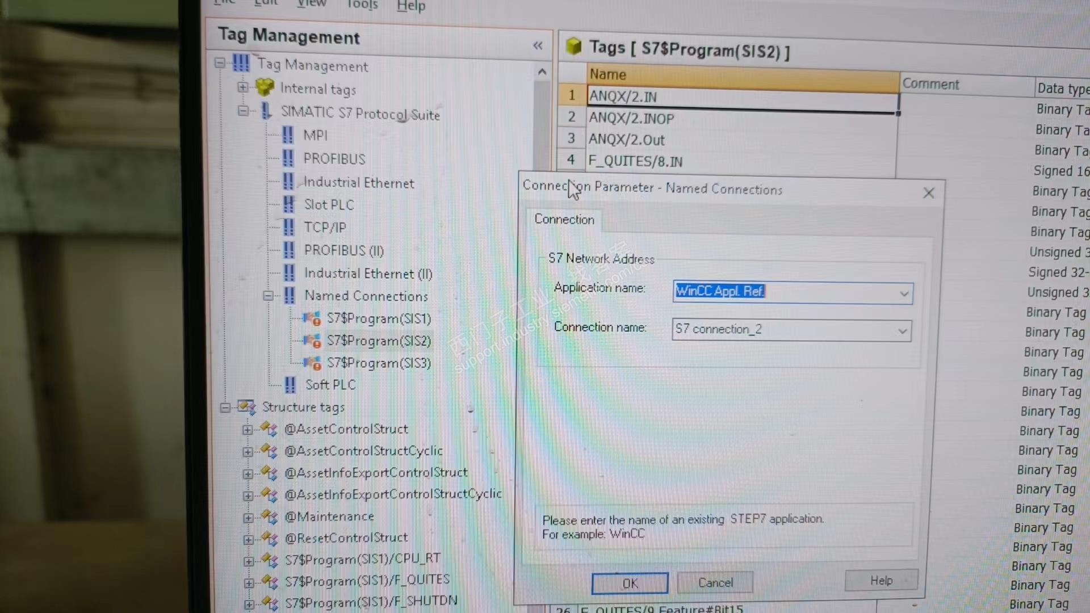The width and height of the screenshot is (1090, 613).
Task: Collapse the Tag Management panel with chevrons
Action: (x=538, y=46)
